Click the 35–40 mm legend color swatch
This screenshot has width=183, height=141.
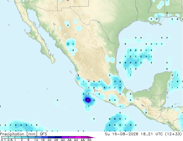72,137
